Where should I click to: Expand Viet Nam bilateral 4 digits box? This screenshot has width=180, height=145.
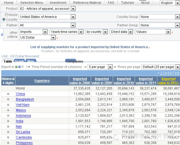click(8, 105)
